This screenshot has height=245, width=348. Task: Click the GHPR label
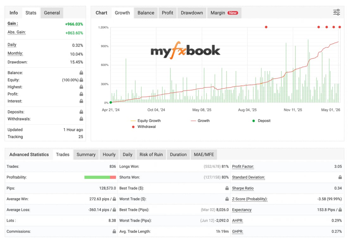(238, 231)
